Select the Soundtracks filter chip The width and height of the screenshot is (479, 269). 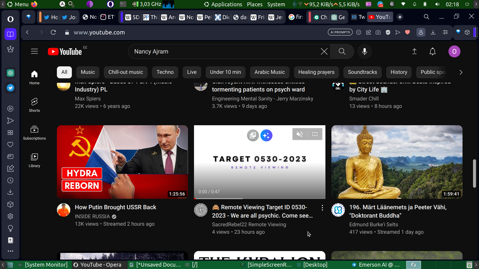pyautogui.click(x=363, y=72)
